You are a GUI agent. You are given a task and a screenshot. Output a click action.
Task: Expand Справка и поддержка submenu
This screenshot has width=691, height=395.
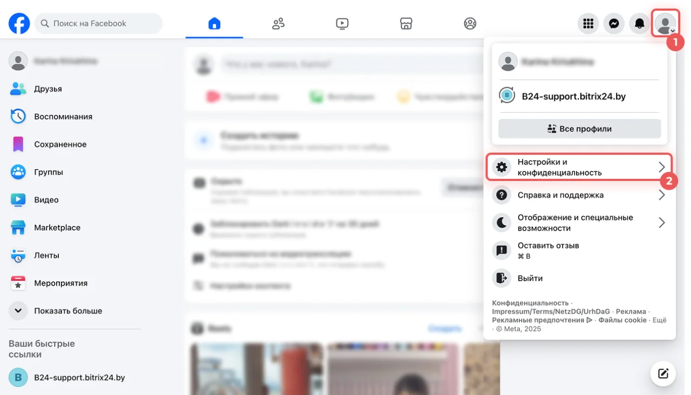coord(579,195)
